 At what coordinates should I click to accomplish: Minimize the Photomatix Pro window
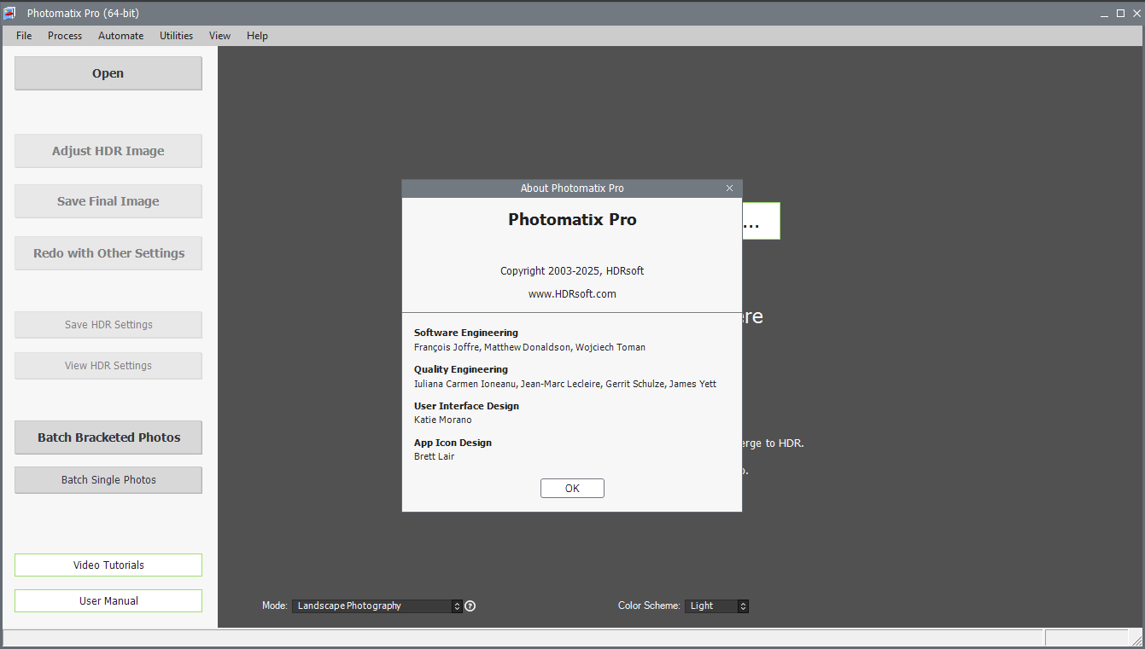coord(1103,14)
